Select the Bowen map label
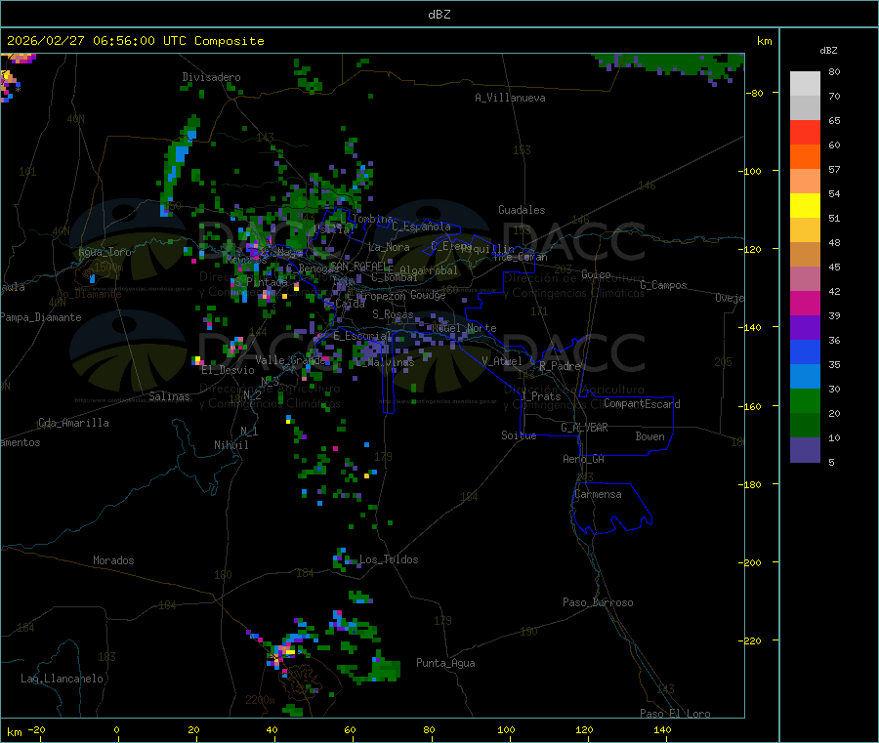879x743 pixels. [650, 436]
